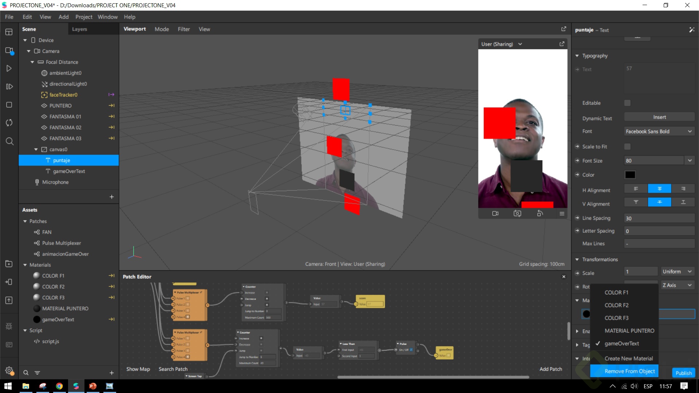Viewport: 699px width, 393px height.
Task: Rotate the simulator device icon
Action: (x=540, y=214)
